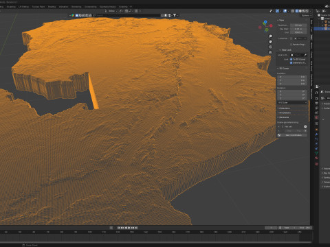Open Modifiers properties wrench tab icon
Screen dimensions: 330x247
tap(316, 134)
